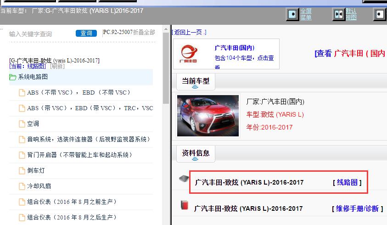Open the 广汽丰田(国内) brand link
This screenshot has width=387, height=225.
(235, 48)
